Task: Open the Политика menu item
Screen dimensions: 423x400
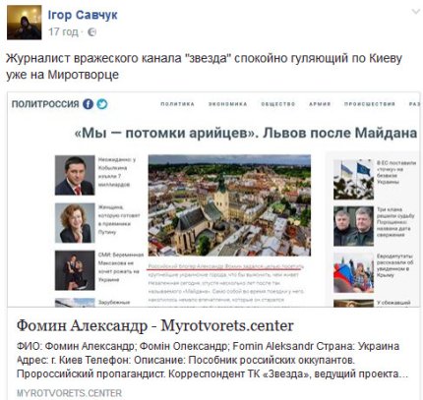Action: 177,104
